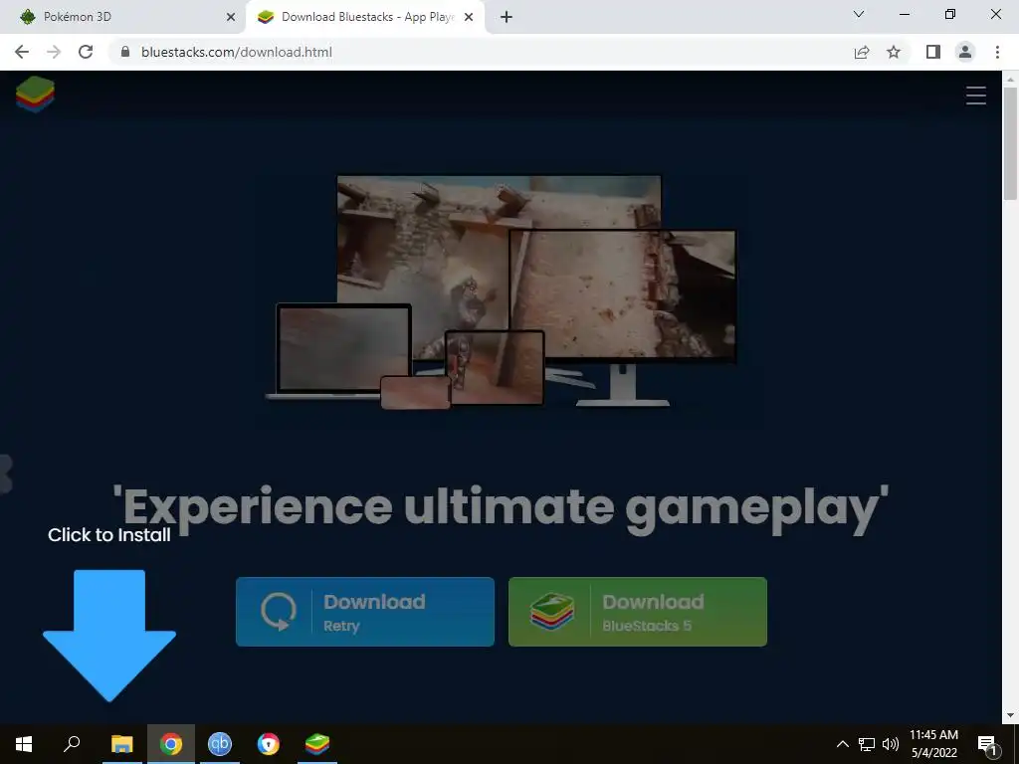This screenshot has width=1019, height=764.
Task: Open Chrome's three-dot menu
Action: 997,52
